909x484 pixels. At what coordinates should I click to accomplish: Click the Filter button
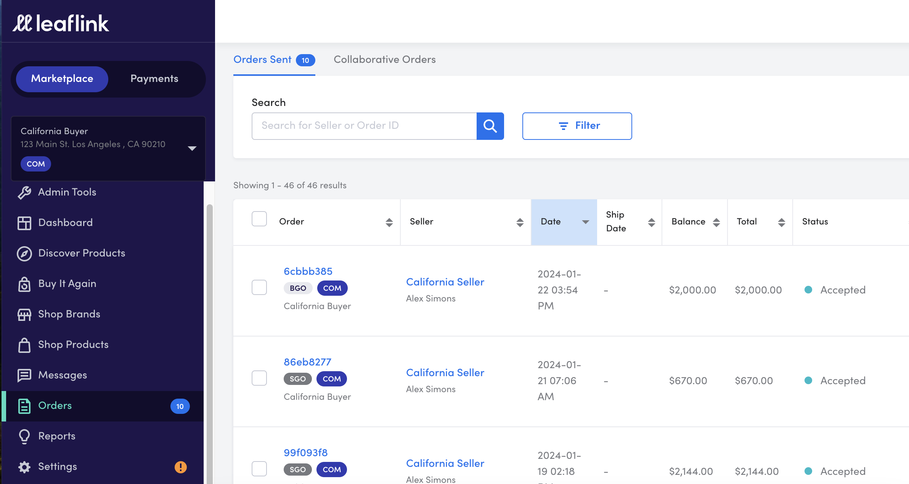coord(577,126)
